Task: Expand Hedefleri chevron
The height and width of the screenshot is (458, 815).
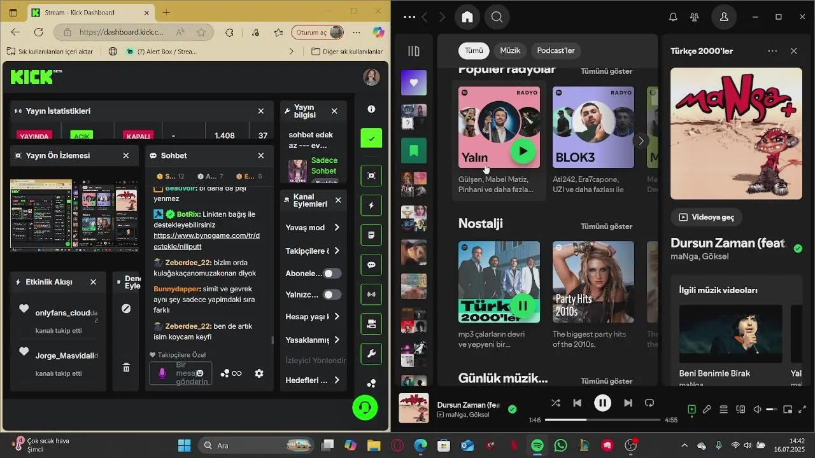Action: 337,380
